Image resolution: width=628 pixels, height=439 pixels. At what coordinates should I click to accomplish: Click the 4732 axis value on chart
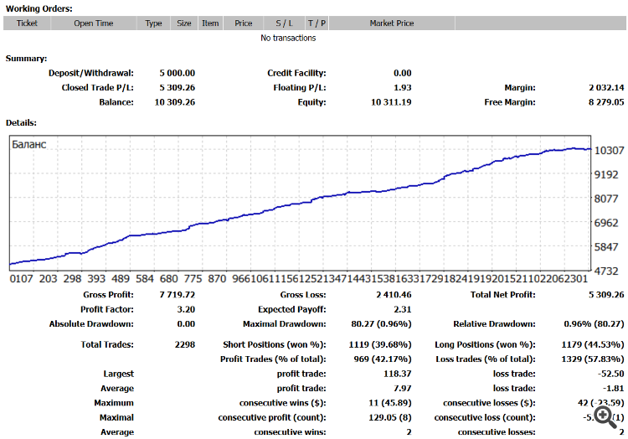606,271
